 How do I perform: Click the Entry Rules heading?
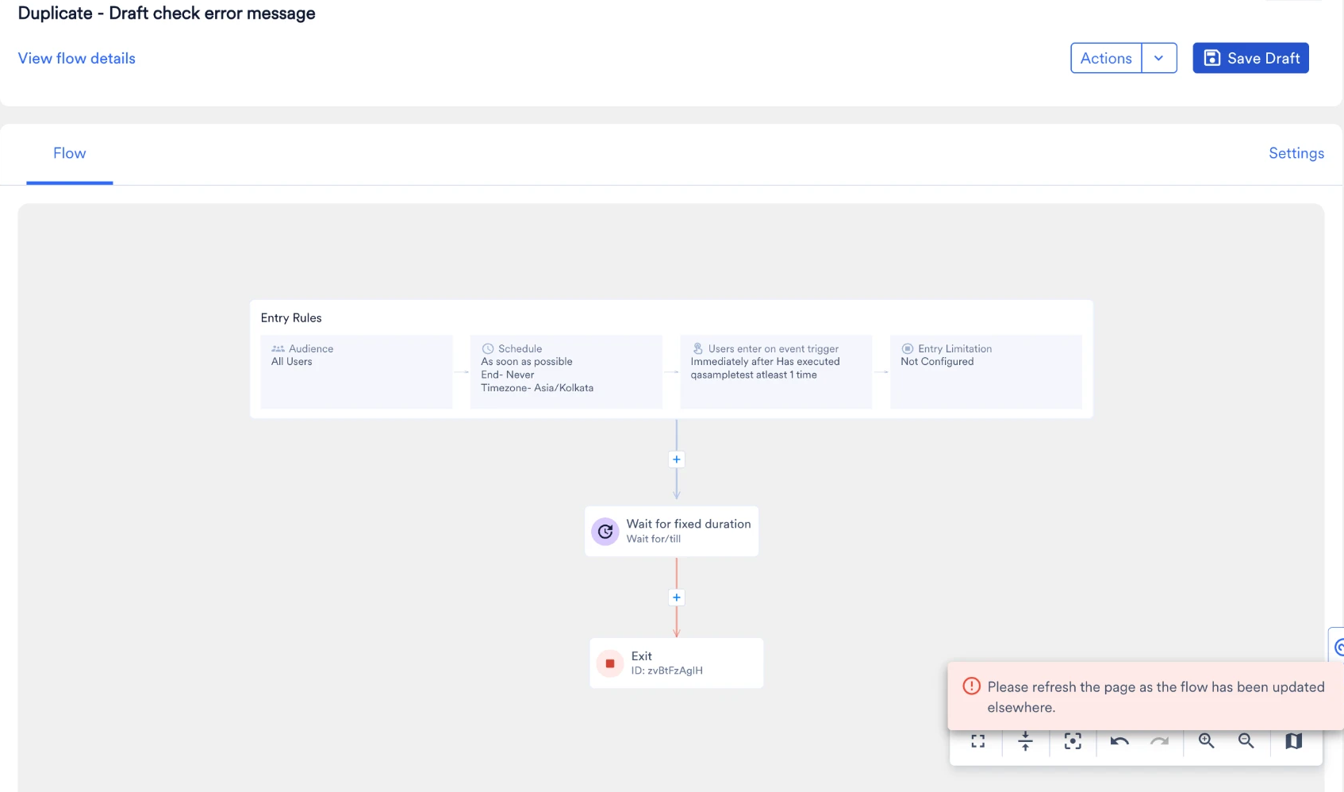point(291,317)
